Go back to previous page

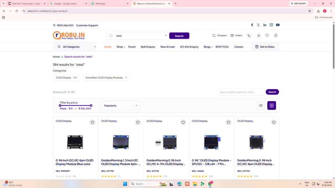point(4,11)
